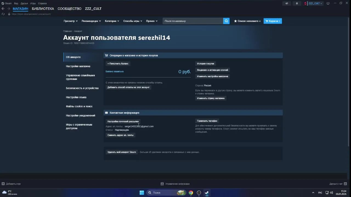The image size is (351, 197).
Task: Click the Пополнить баланс button
Action: pos(118,63)
